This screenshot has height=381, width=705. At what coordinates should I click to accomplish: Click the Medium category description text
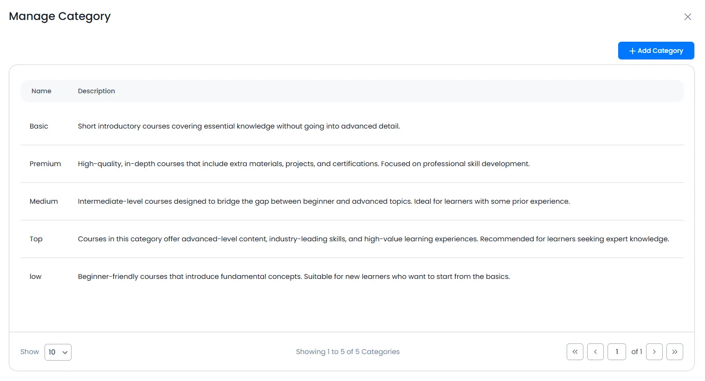[323, 201]
